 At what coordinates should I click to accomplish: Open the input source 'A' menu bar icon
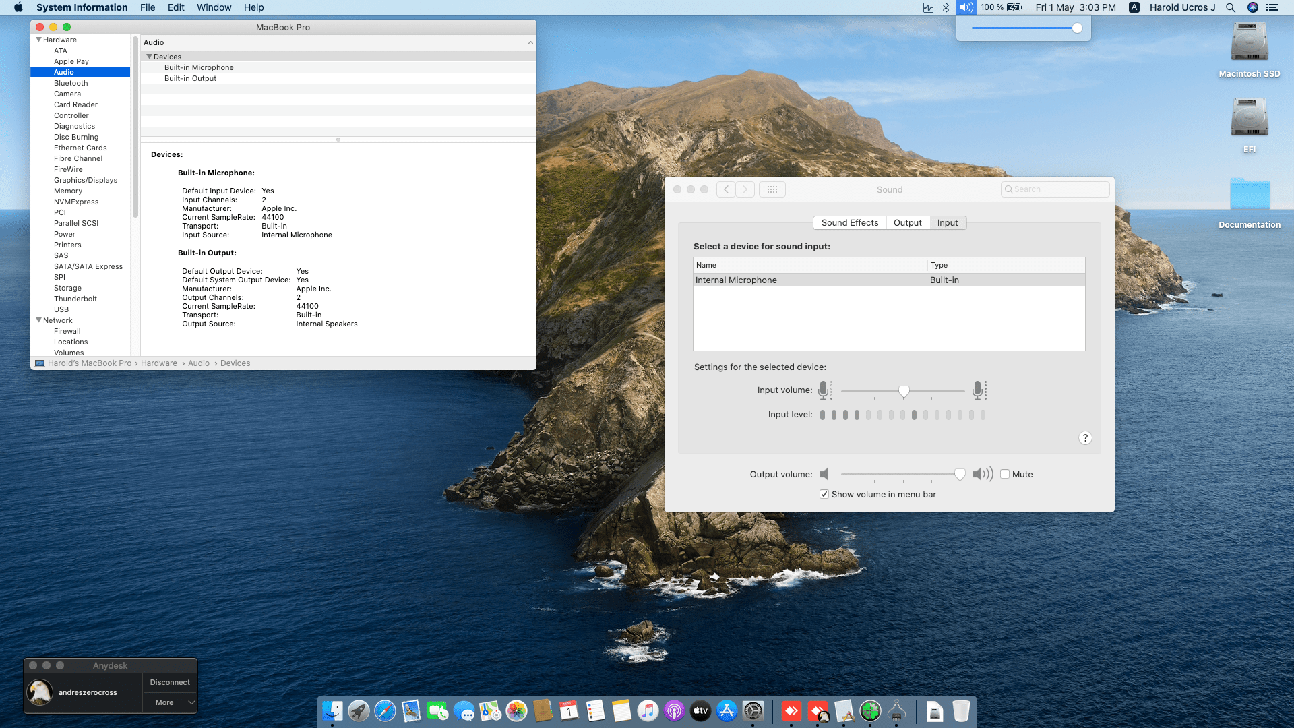tap(1134, 7)
